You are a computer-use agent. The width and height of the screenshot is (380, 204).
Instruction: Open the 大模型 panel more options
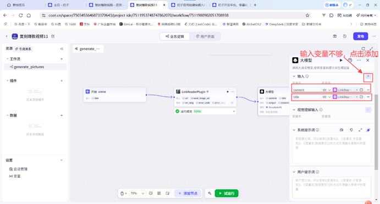click(359, 60)
